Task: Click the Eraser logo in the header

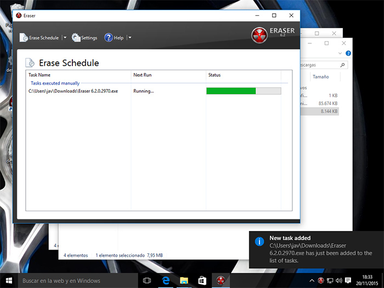Action: (259, 36)
